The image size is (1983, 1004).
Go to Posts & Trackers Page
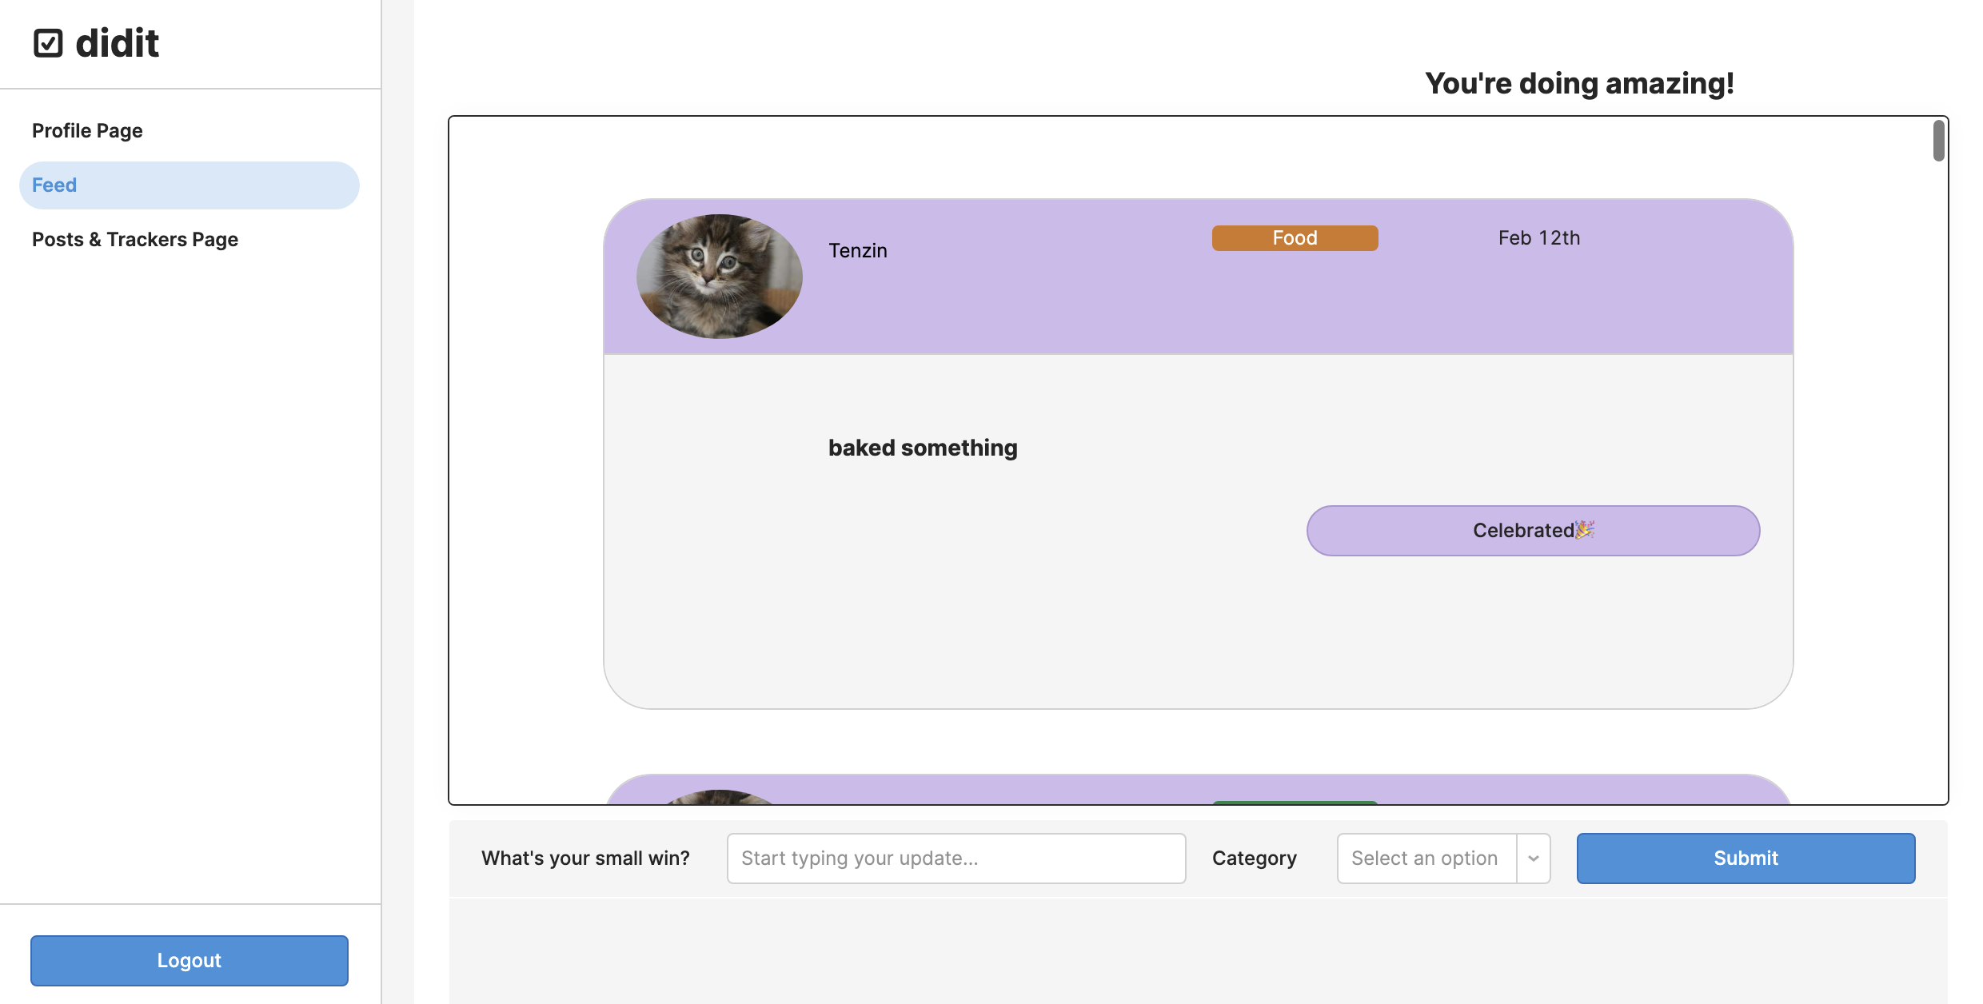coord(135,239)
